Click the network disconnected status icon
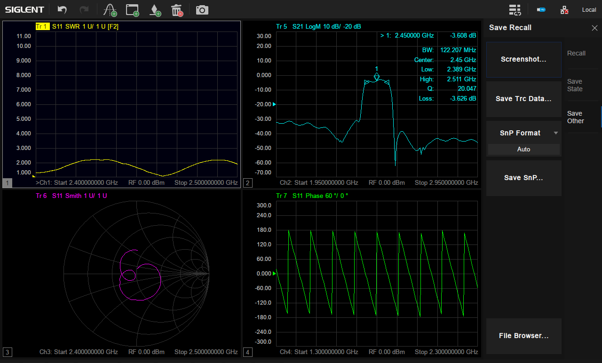 click(x=564, y=10)
